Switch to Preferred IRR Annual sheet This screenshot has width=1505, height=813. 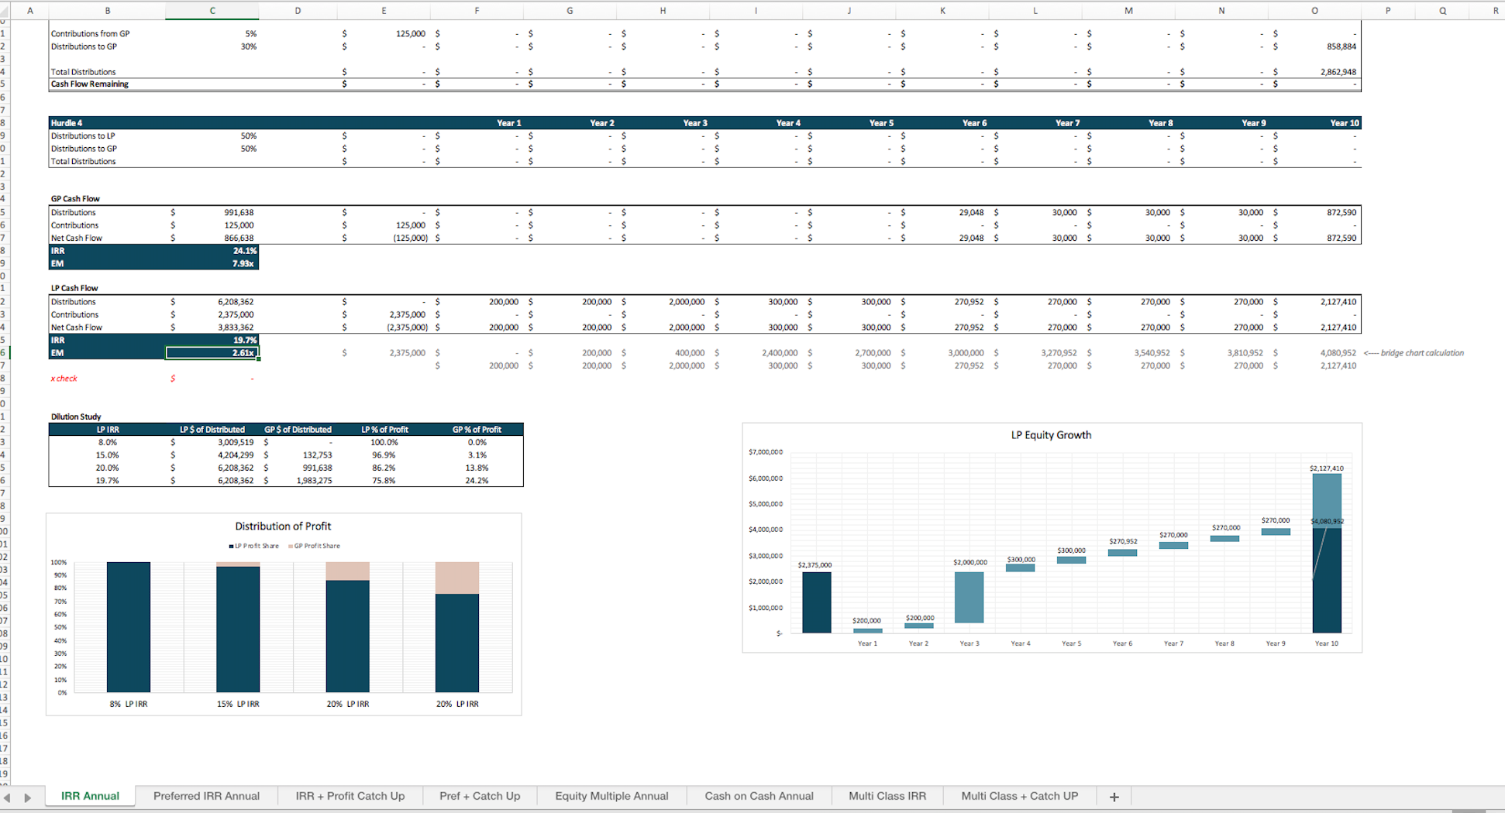pos(206,796)
